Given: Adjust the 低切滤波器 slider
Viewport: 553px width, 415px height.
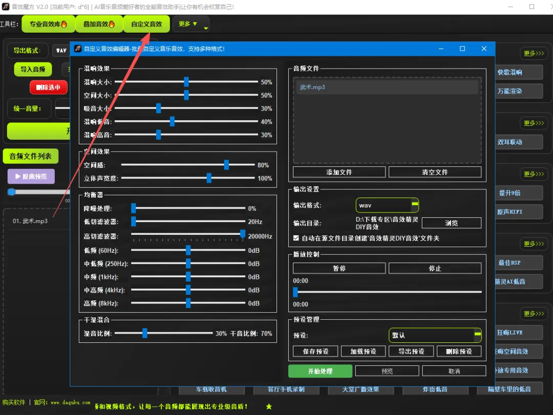Looking at the screenshot, I should [188, 222].
